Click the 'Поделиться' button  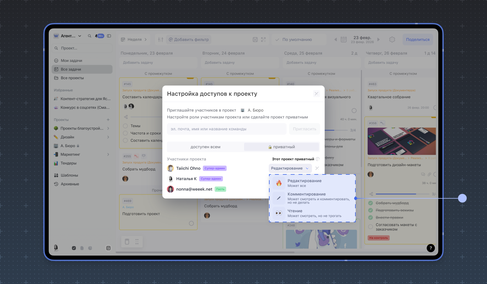[x=417, y=39]
